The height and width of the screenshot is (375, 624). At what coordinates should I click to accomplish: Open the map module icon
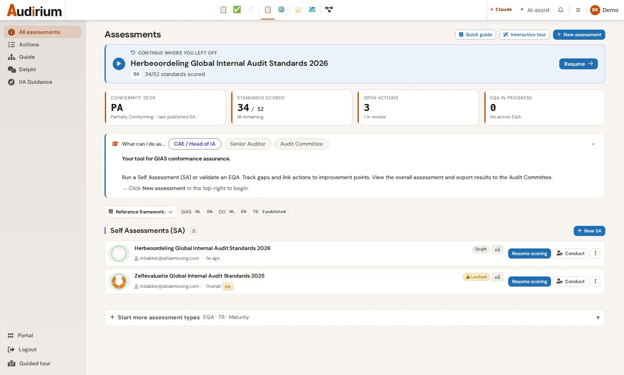pos(312,10)
